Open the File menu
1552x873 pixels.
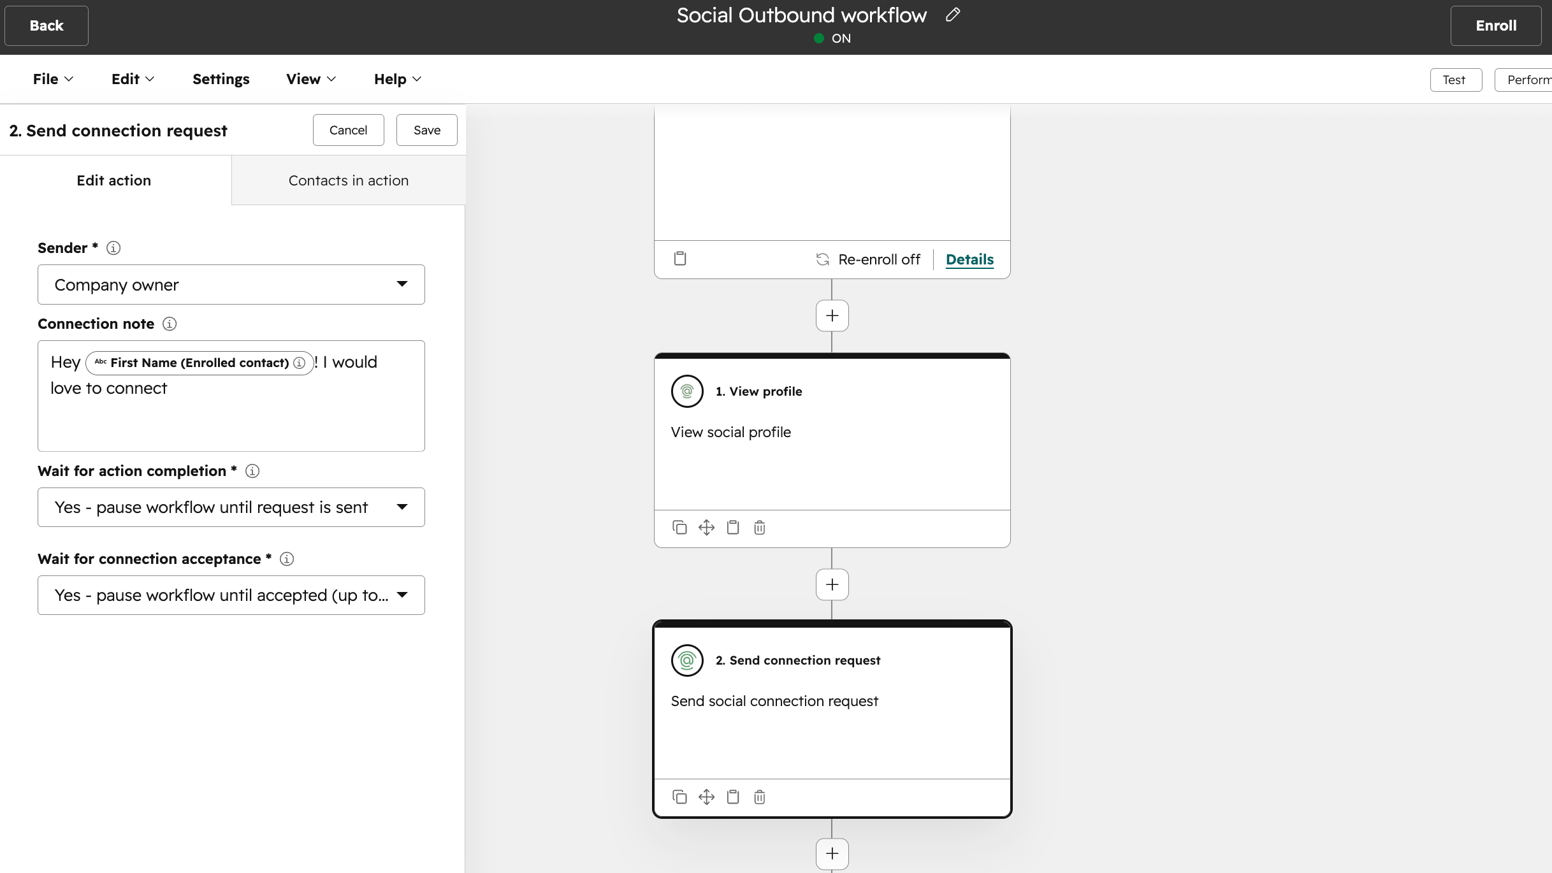[54, 79]
